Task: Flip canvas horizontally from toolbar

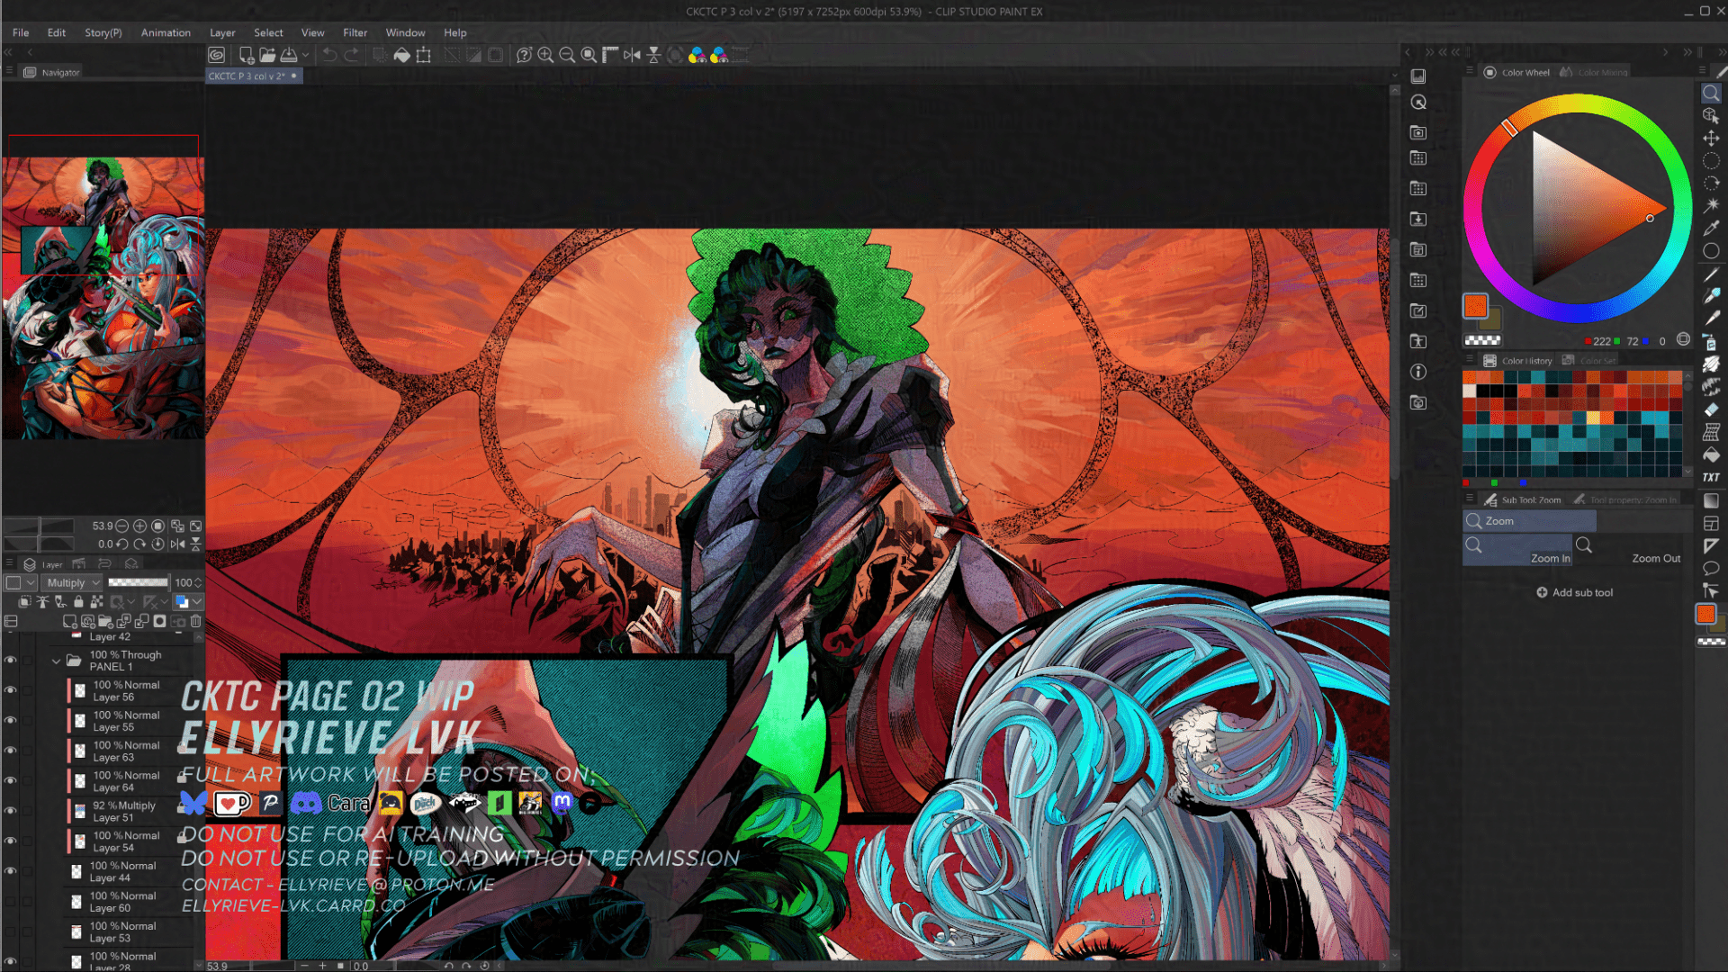Action: [632, 55]
